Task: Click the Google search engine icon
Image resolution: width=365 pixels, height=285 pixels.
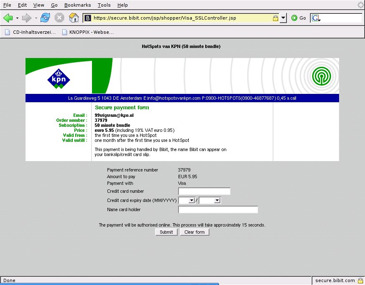Action: point(315,18)
